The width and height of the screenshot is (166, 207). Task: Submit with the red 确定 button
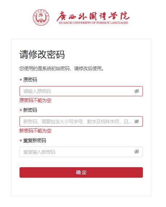pos(81,172)
